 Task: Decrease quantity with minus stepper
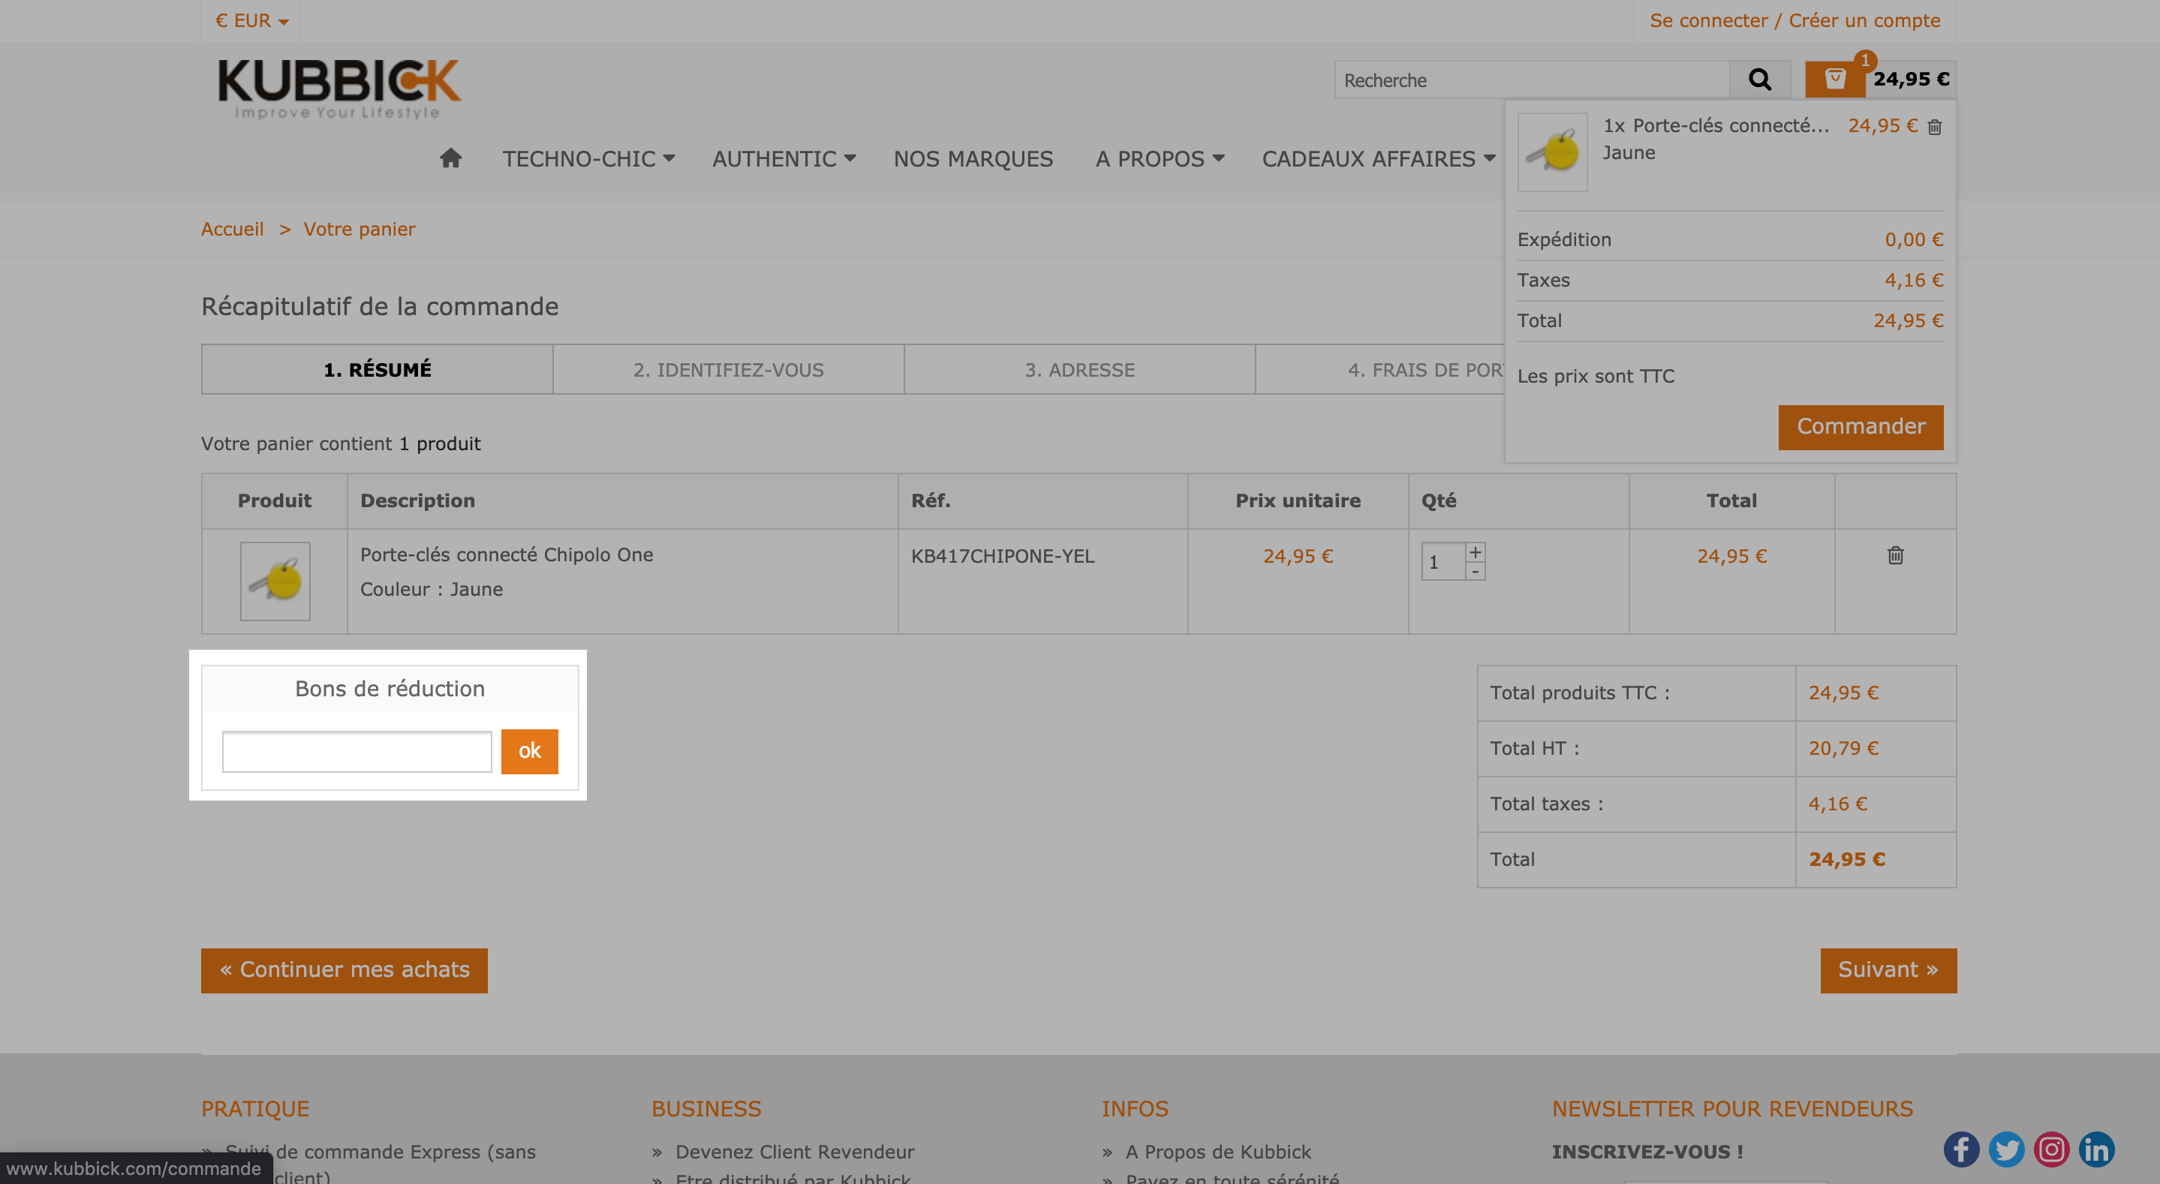click(x=1475, y=571)
